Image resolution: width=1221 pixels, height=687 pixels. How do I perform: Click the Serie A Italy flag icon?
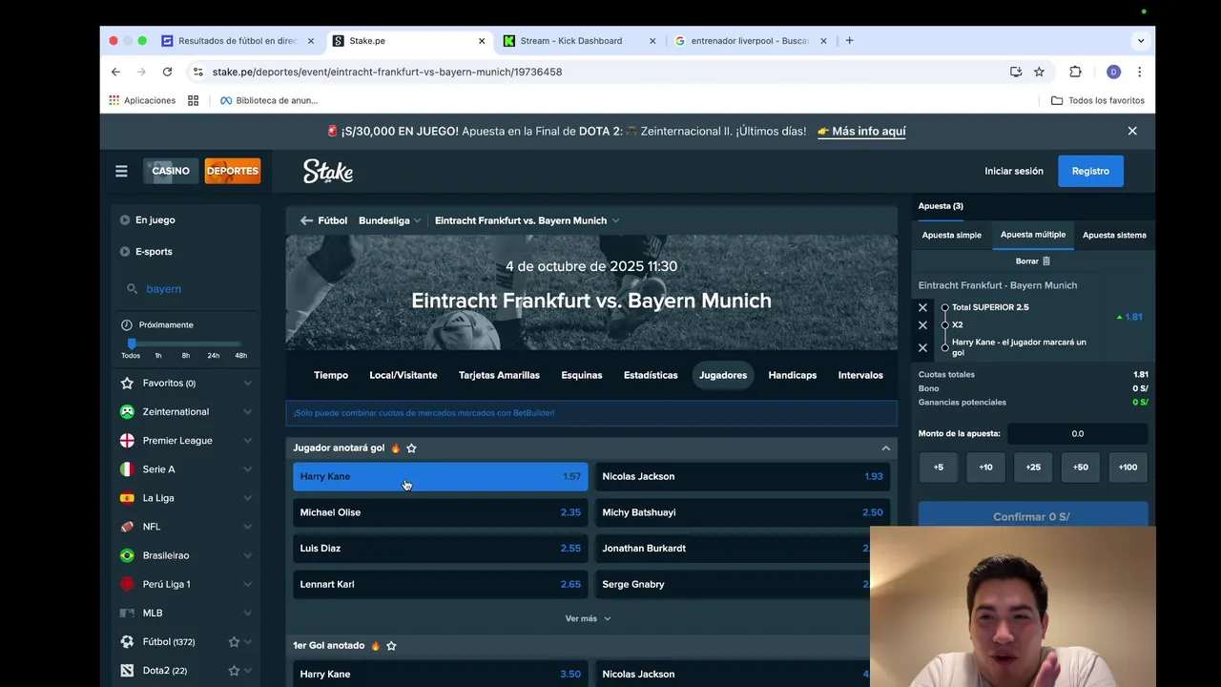127,469
